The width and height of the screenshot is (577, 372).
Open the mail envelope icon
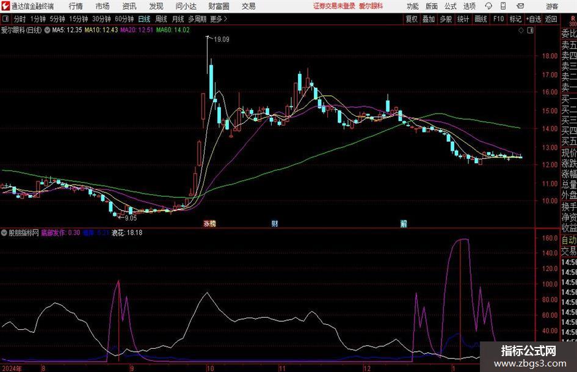click(x=520, y=6)
